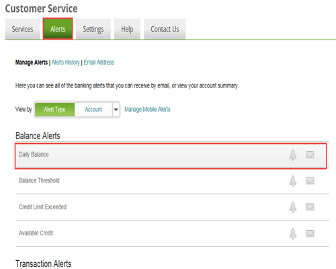The image size is (336, 269).
Task: Open the Help tab
Action: click(127, 29)
